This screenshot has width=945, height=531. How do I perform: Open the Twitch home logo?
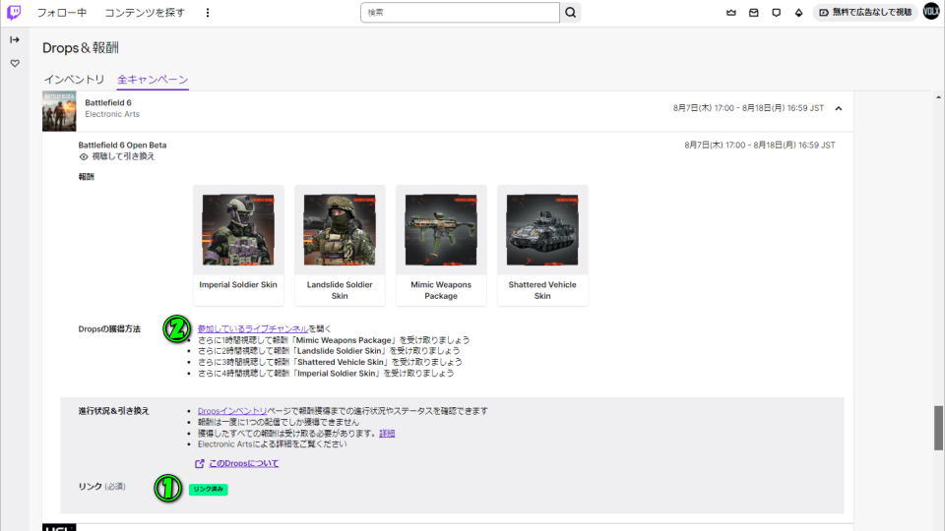14,12
